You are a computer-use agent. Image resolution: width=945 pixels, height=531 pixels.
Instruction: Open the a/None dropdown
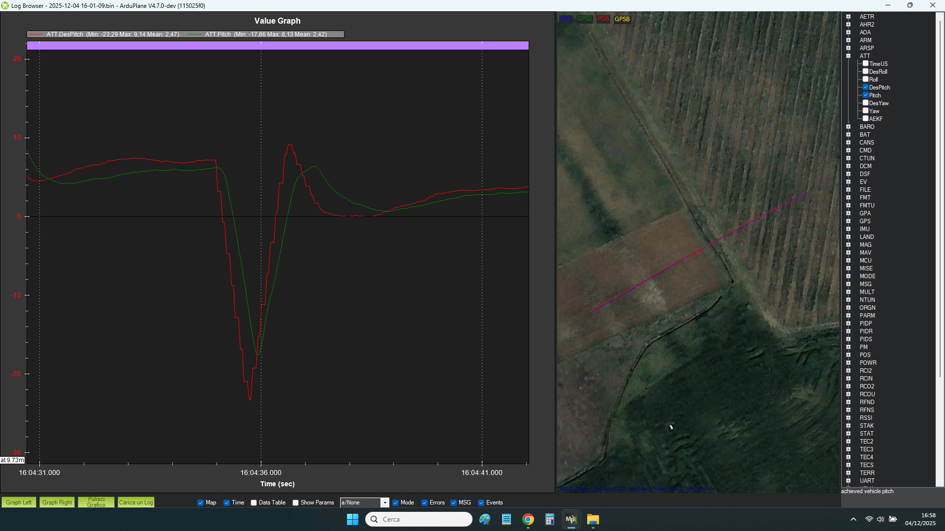[x=385, y=502]
